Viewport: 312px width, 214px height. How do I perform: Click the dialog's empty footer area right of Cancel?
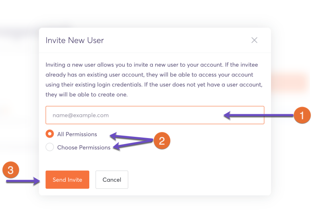pyautogui.click(x=199, y=180)
